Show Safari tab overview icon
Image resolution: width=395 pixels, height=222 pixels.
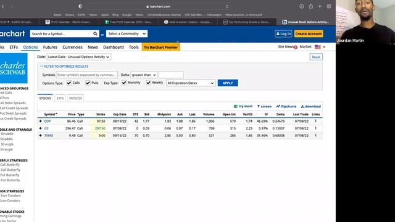(329, 7)
